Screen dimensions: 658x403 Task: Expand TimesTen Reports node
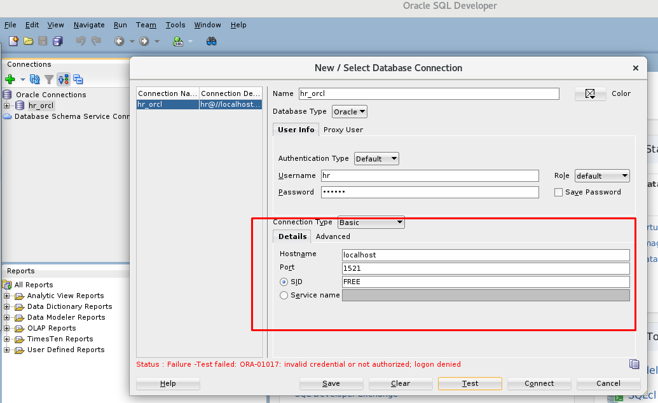tap(7, 339)
